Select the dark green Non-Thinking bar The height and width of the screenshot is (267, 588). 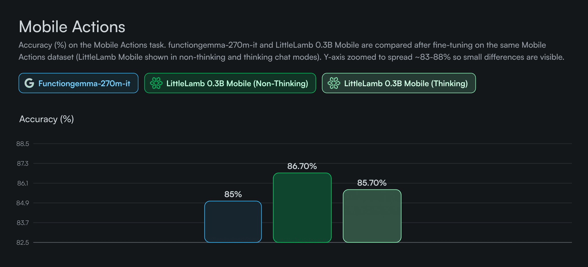pos(302,208)
